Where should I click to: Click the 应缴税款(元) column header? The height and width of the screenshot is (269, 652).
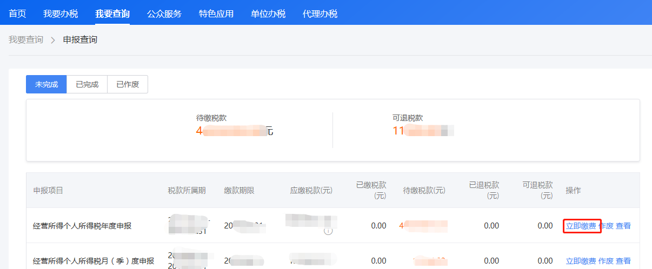pos(311,190)
